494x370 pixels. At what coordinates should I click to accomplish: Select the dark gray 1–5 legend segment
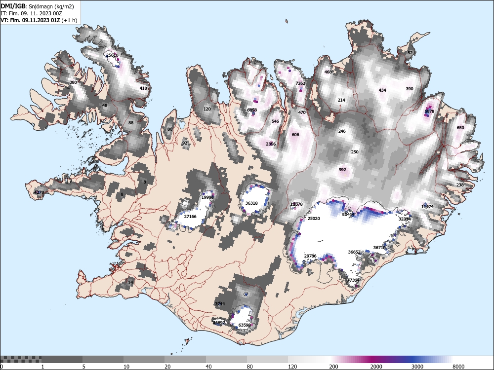click(62, 359)
